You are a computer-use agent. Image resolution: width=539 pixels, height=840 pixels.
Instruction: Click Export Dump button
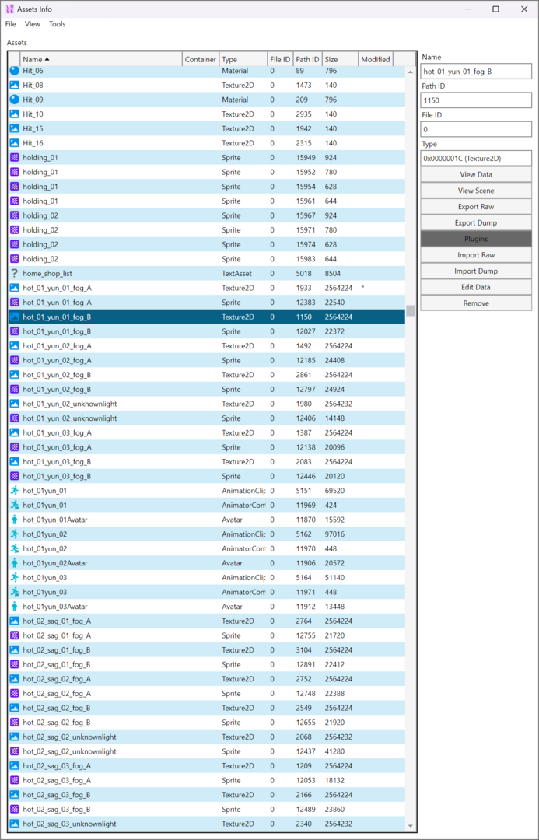tap(476, 223)
